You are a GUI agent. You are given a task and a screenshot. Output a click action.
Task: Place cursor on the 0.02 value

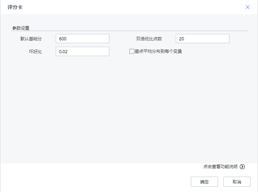point(63,52)
